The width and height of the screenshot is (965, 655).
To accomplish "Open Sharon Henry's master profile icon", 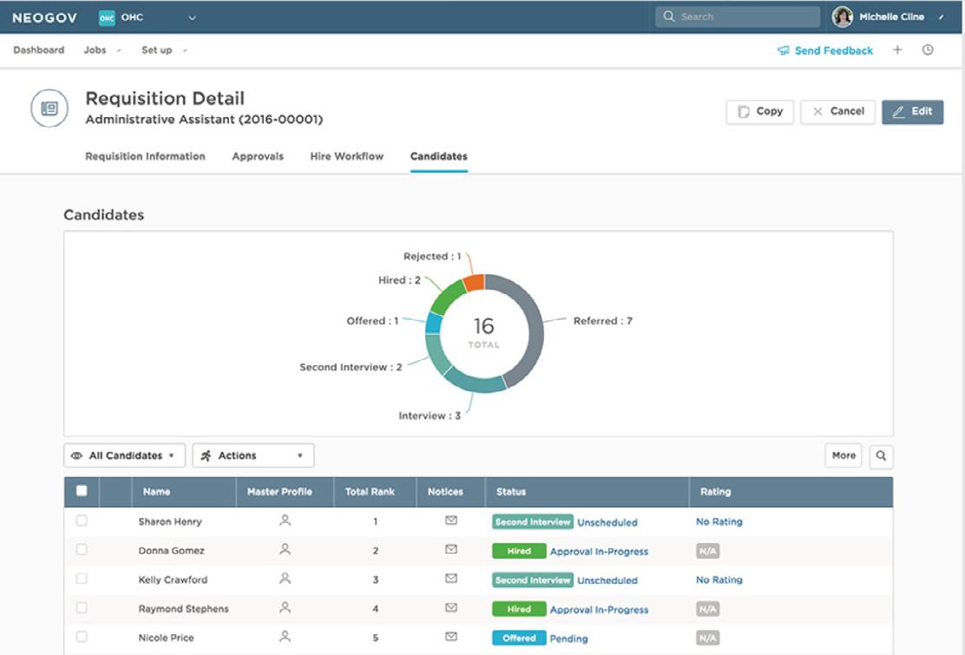I will (285, 521).
